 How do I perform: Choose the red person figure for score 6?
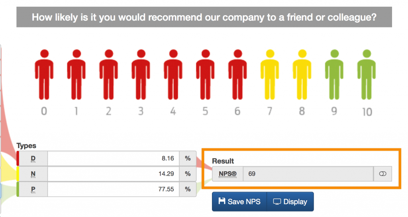pyautogui.click(x=237, y=74)
